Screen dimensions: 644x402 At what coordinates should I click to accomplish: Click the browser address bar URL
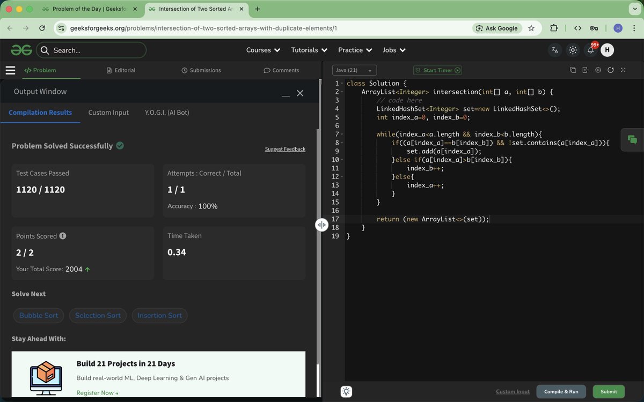click(x=203, y=28)
